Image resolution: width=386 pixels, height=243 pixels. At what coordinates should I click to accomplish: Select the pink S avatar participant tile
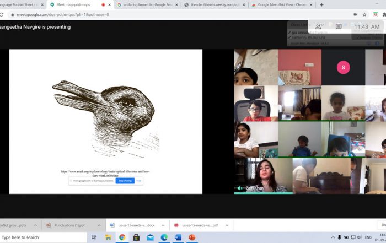(x=343, y=67)
